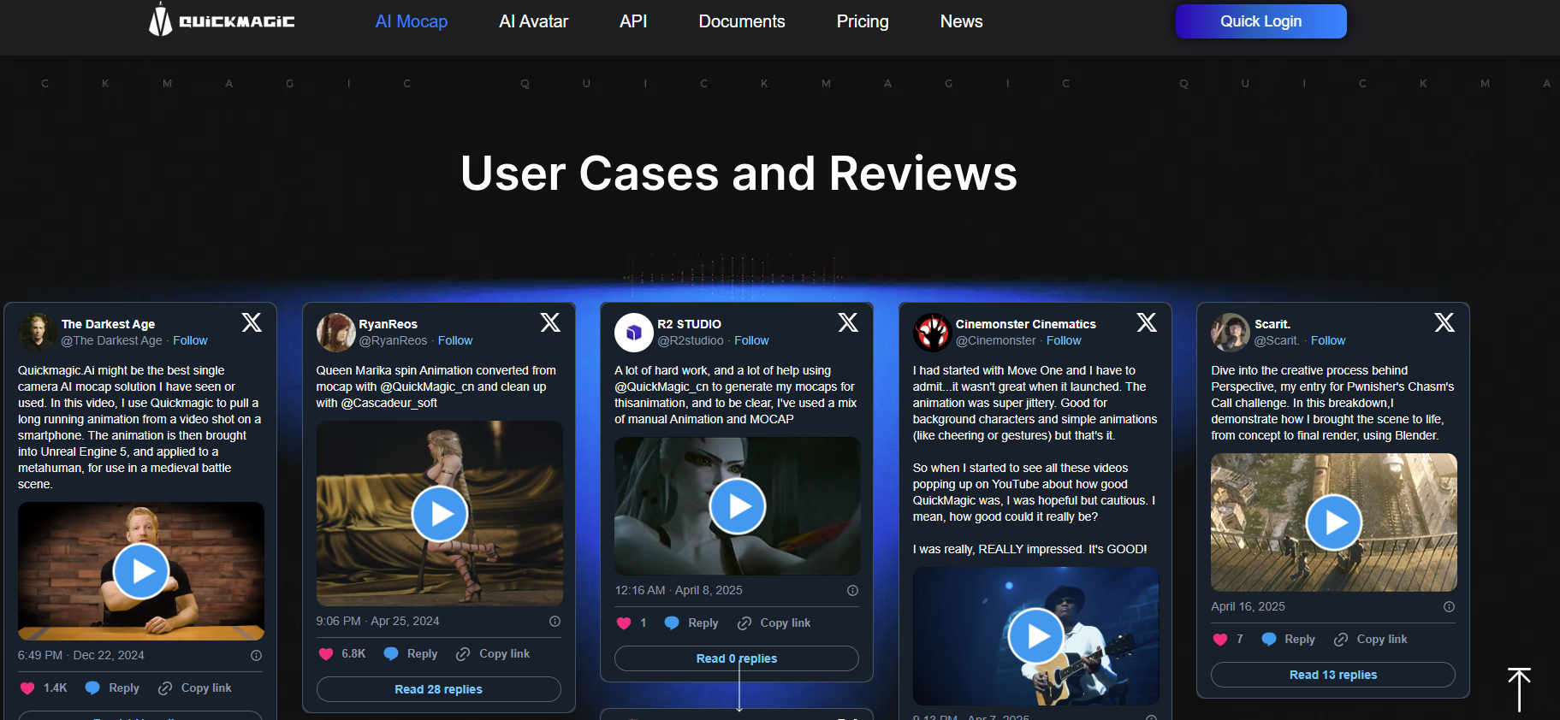This screenshot has height=720, width=1560.
Task: Open the 6:49 PM · Dec 22, 2024 timestamp
Action: [81, 656]
